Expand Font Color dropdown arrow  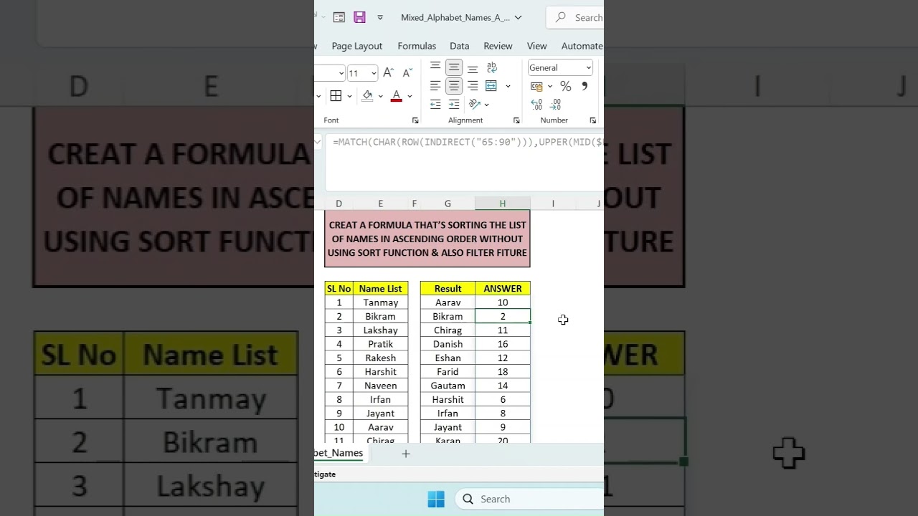click(410, 96)
